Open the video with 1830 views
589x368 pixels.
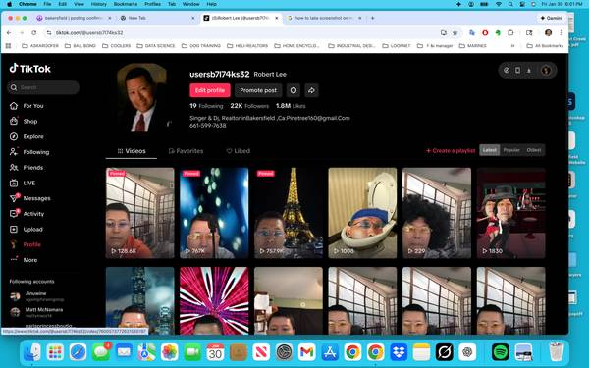(x=510, y=213)
